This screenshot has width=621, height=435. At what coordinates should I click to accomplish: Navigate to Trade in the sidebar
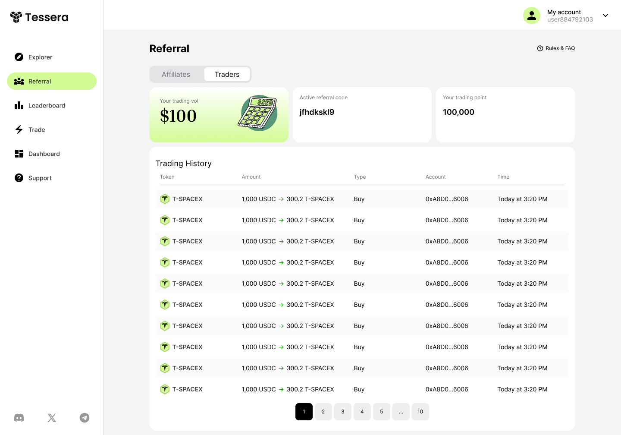[x=37, y=129]
